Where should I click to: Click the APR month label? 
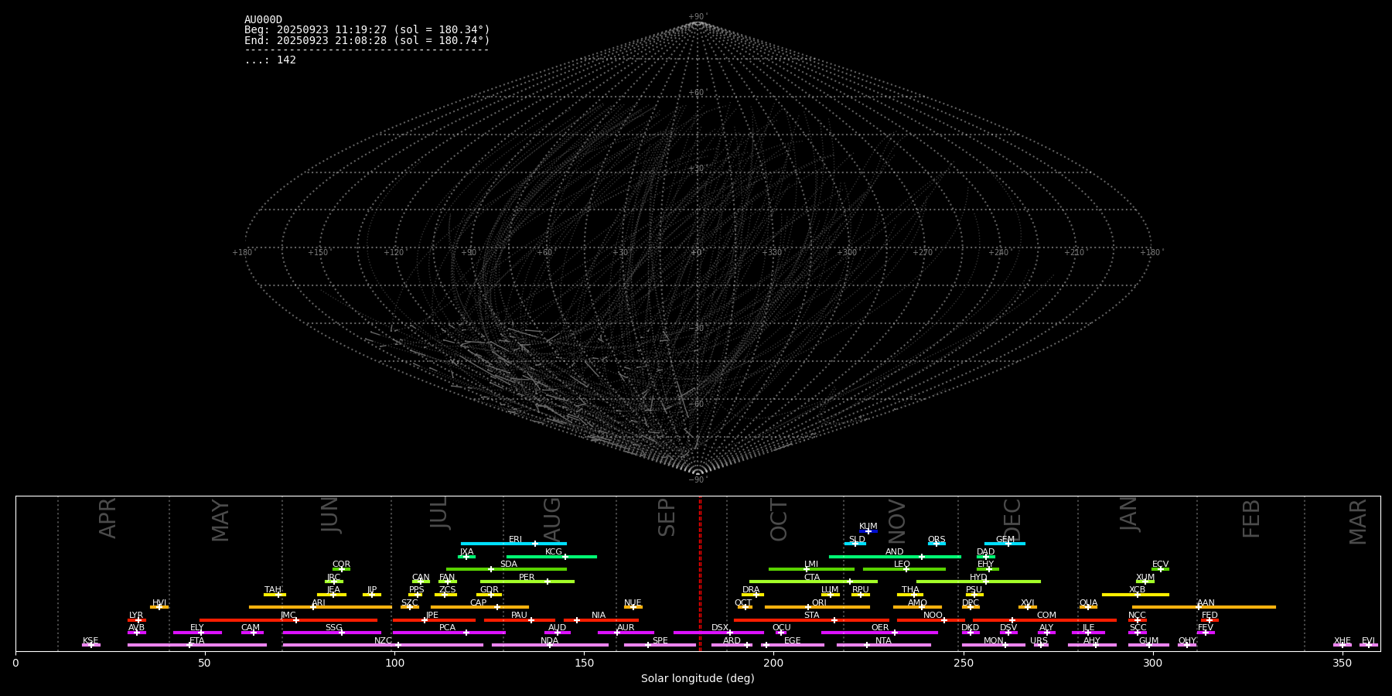click(107, 518)
